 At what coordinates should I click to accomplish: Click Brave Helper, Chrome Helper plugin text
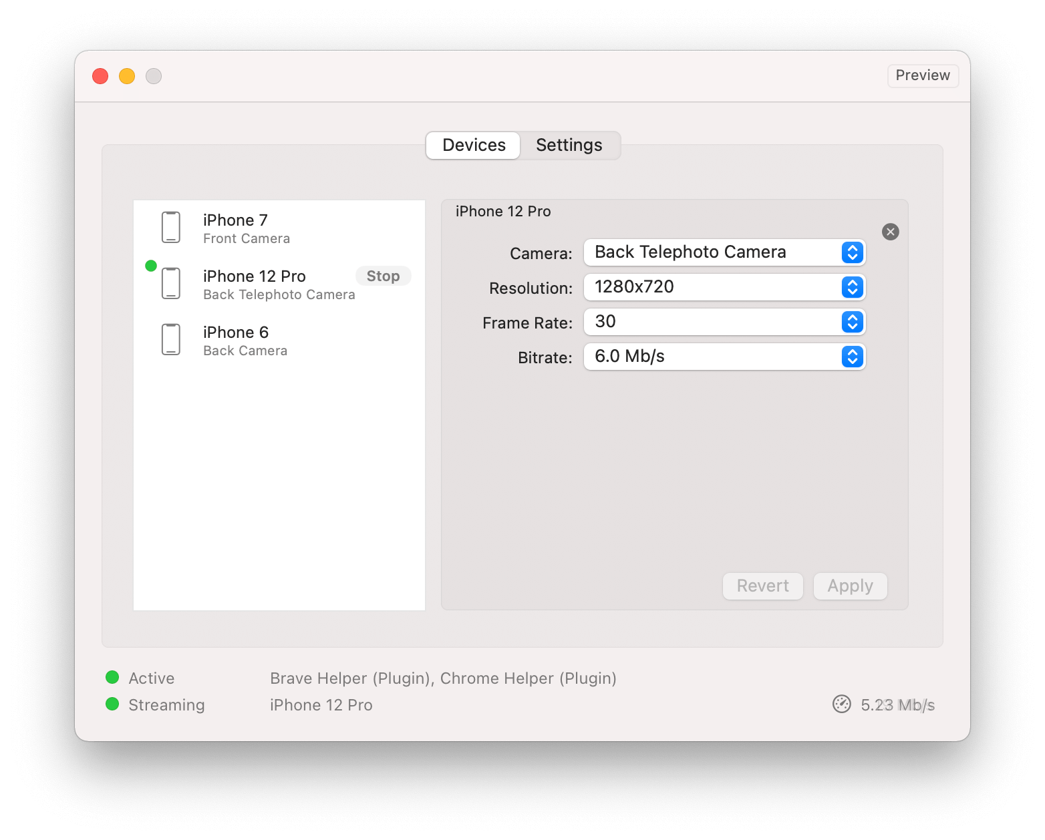[443, 678]
